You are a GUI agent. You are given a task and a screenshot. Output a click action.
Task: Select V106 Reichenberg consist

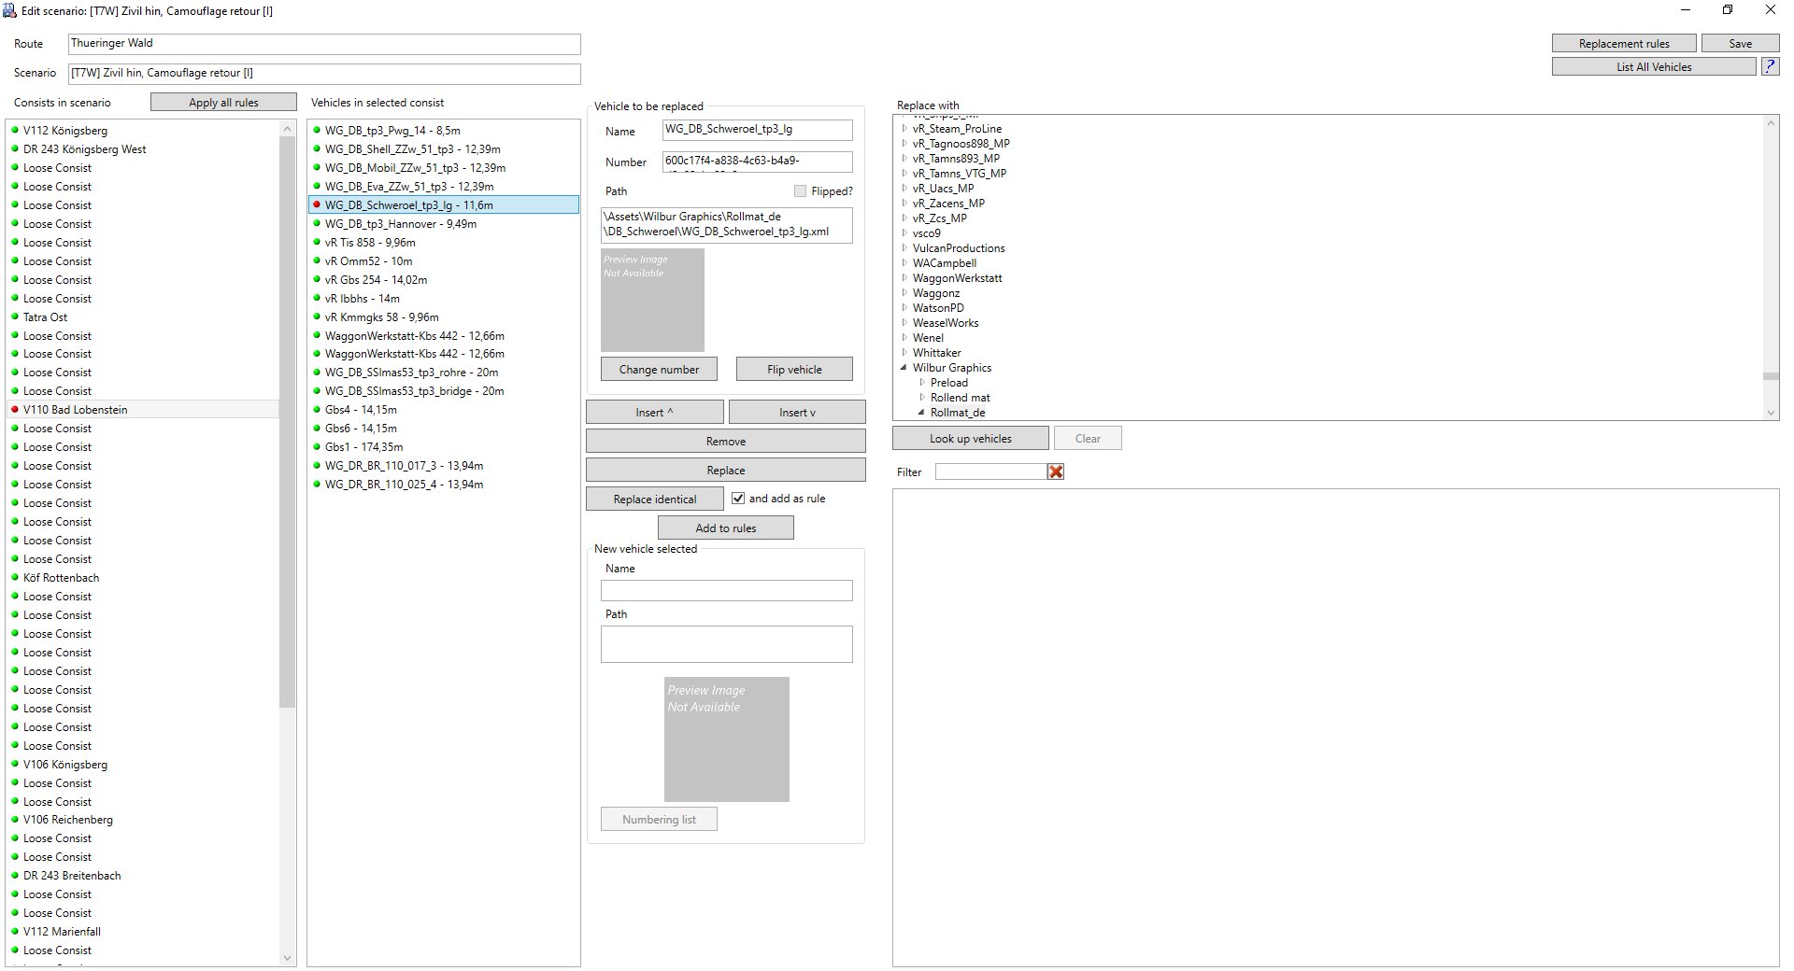(68, 820)
